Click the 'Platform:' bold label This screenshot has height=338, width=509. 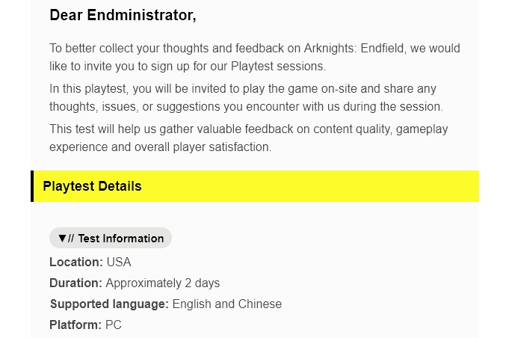pos(75,325)
